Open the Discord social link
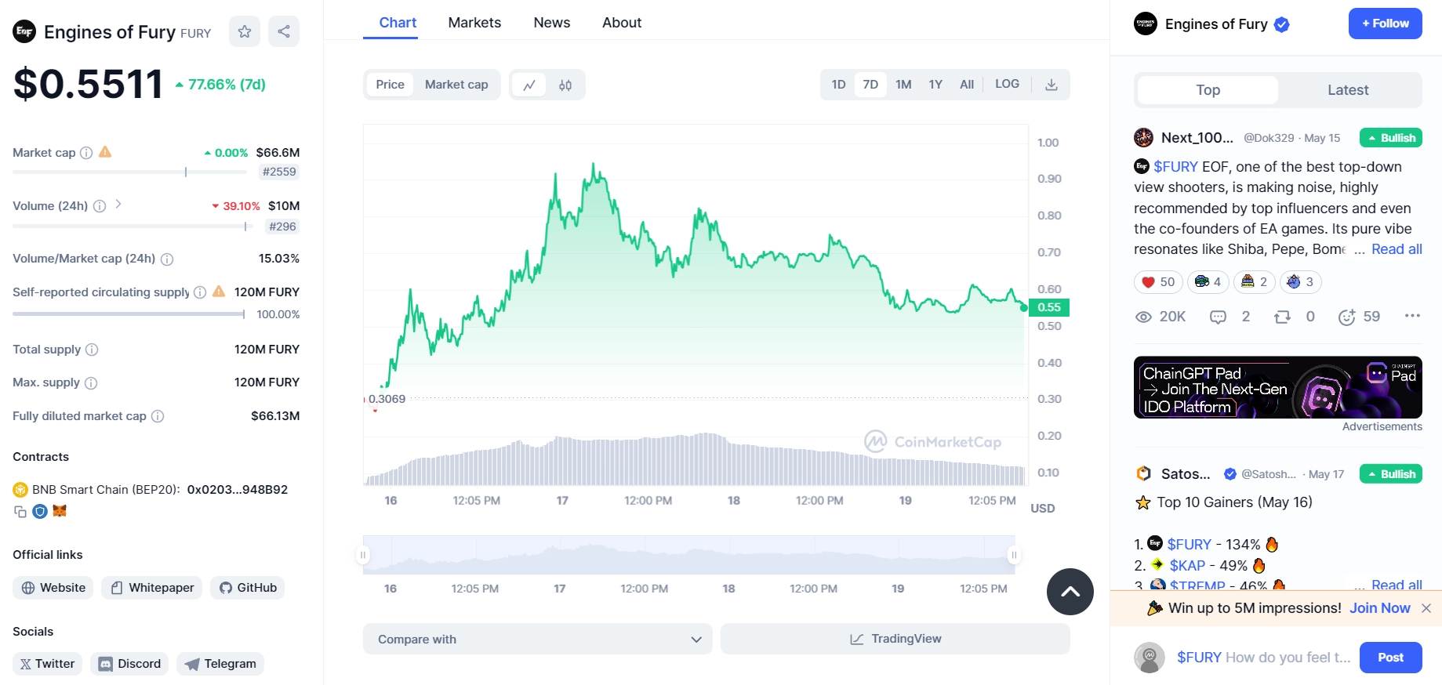Viewport: 1442px width, 685px height. pyautogui.click(x=129, y=664)
